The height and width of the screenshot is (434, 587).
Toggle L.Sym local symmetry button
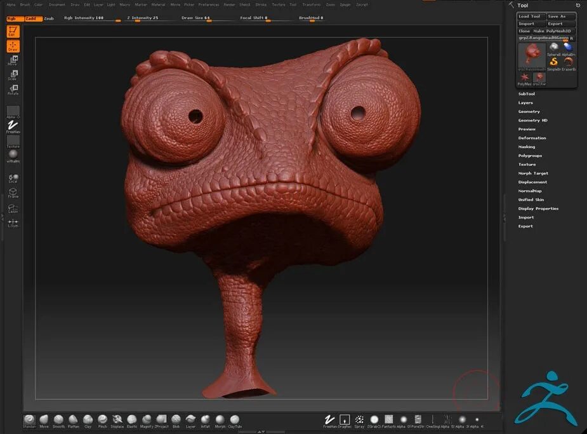click(13, 224)
